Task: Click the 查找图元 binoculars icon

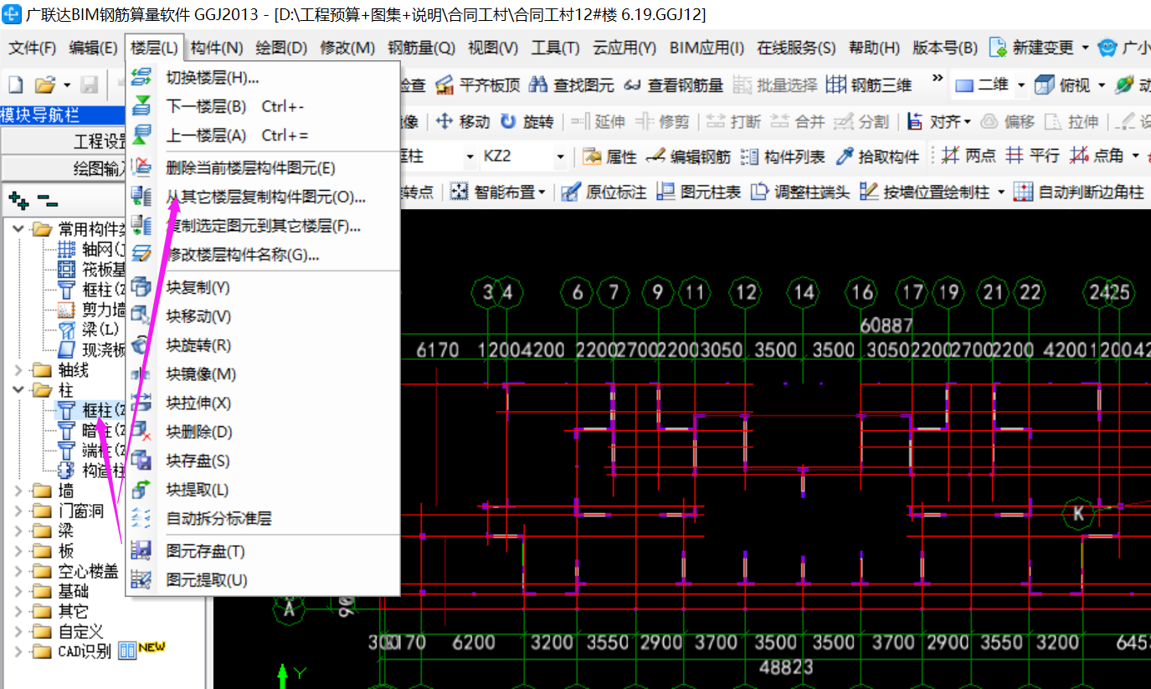Action: [539, 85]
